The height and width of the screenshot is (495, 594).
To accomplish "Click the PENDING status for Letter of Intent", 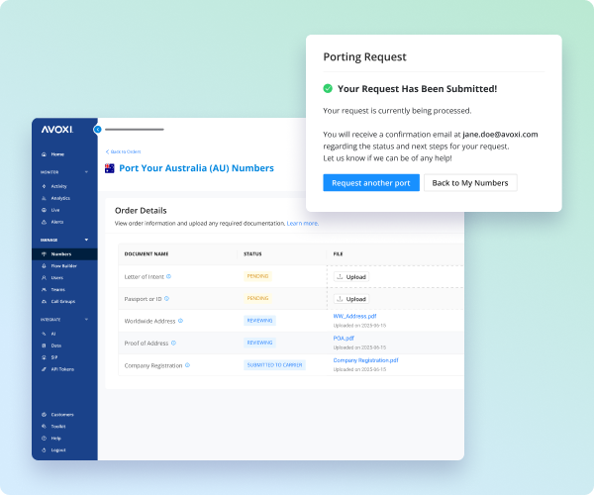I will 257,276.
